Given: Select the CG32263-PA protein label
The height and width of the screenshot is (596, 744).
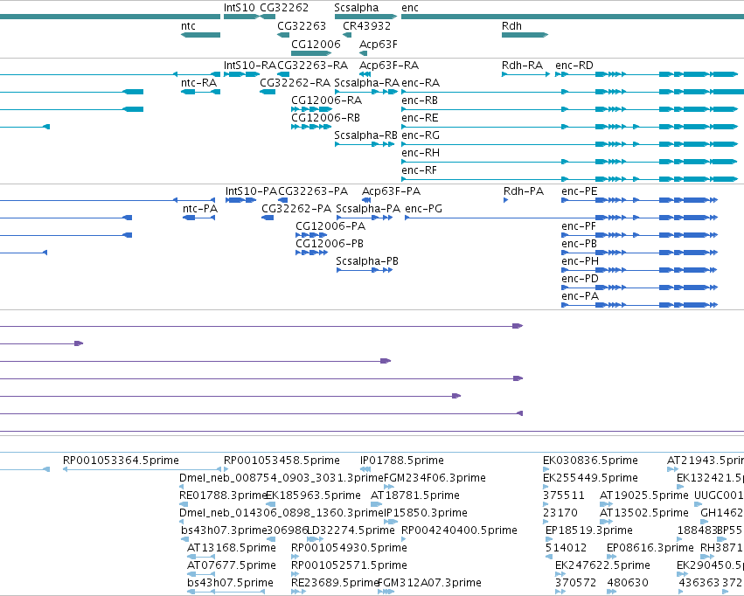Looking at the screenshot, I should [x=313, y=191].
